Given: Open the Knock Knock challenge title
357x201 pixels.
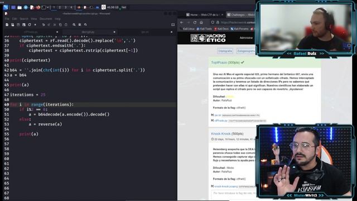Looking at the screenshot, I should click(x=221, y=134).
